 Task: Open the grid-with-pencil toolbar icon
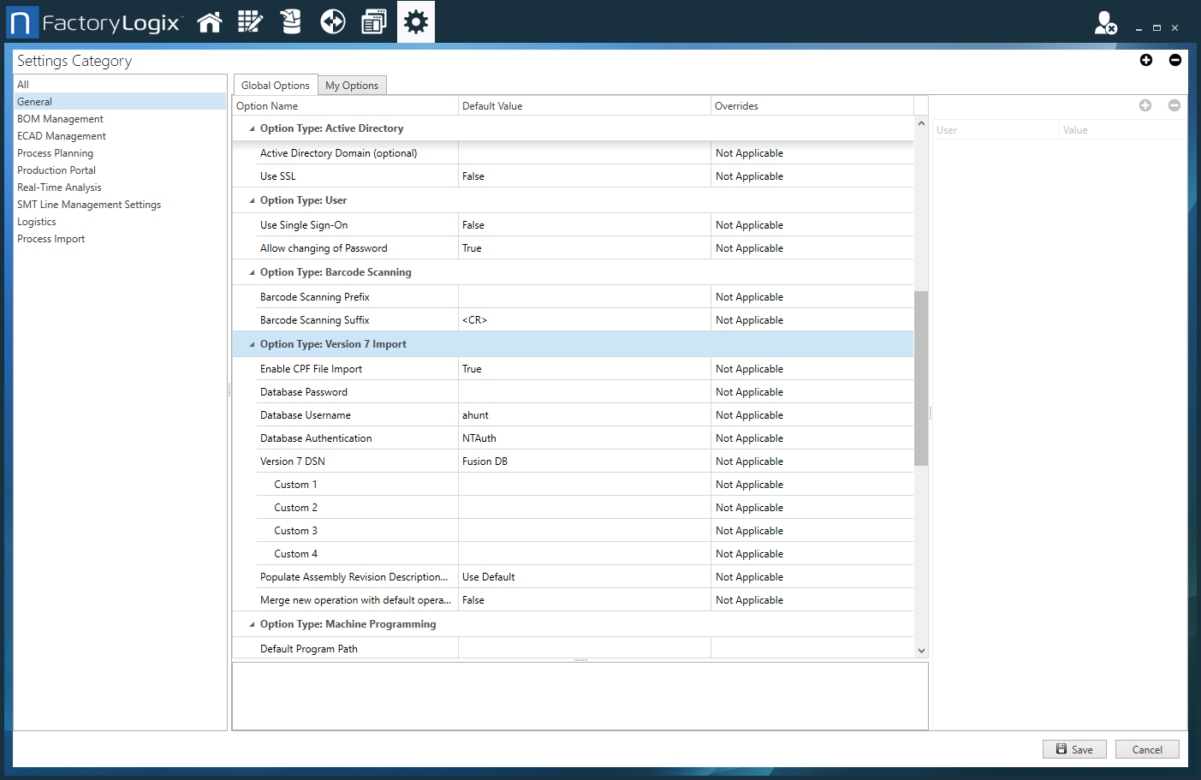point(250,22)
